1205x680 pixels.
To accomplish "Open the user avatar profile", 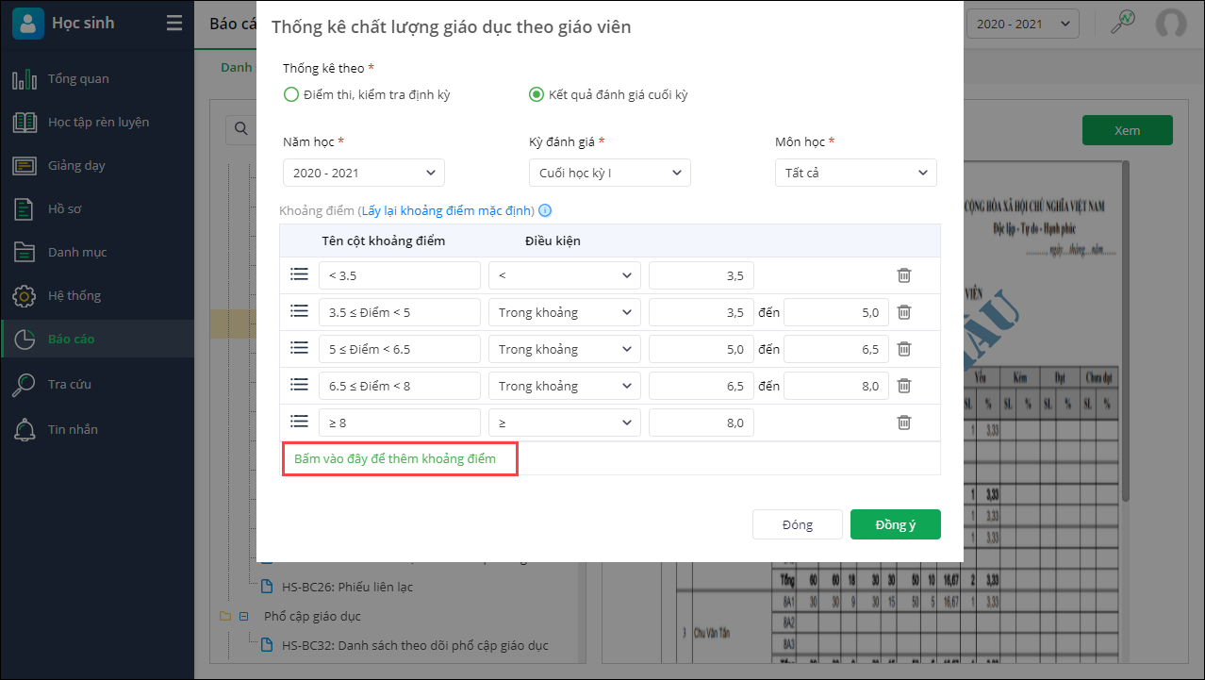I will [x=1171, y=24].
